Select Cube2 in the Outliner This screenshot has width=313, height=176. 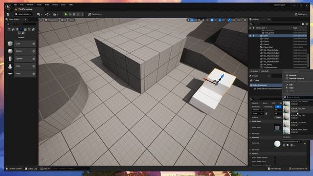click(266, 39)
